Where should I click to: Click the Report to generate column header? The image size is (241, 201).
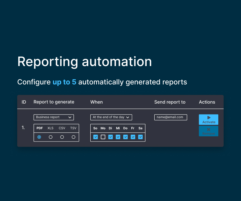(54, 102)
